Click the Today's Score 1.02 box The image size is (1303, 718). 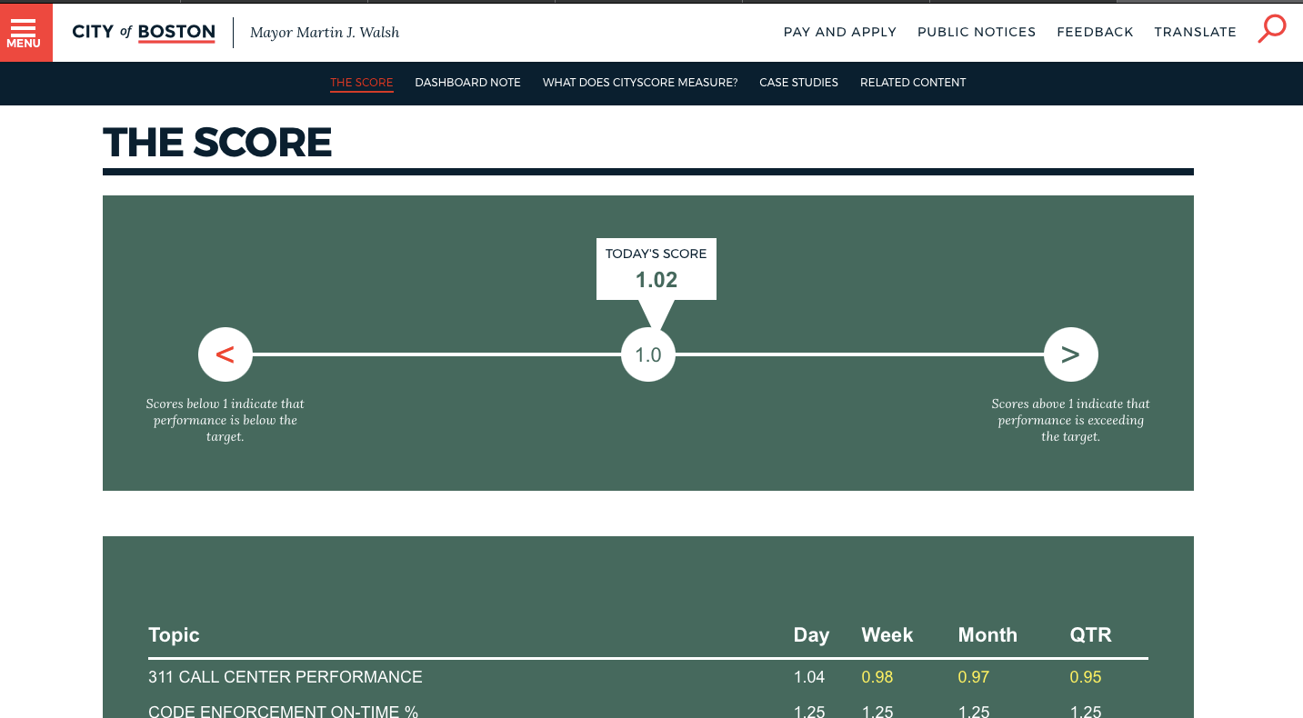tap(657, 269)
